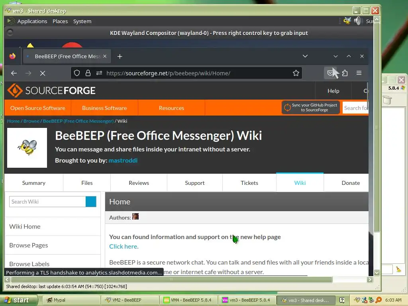Click the scroll down arrow of the shared desktop
The height and width of the screenshot is (306, 408).
click(377, 273)
